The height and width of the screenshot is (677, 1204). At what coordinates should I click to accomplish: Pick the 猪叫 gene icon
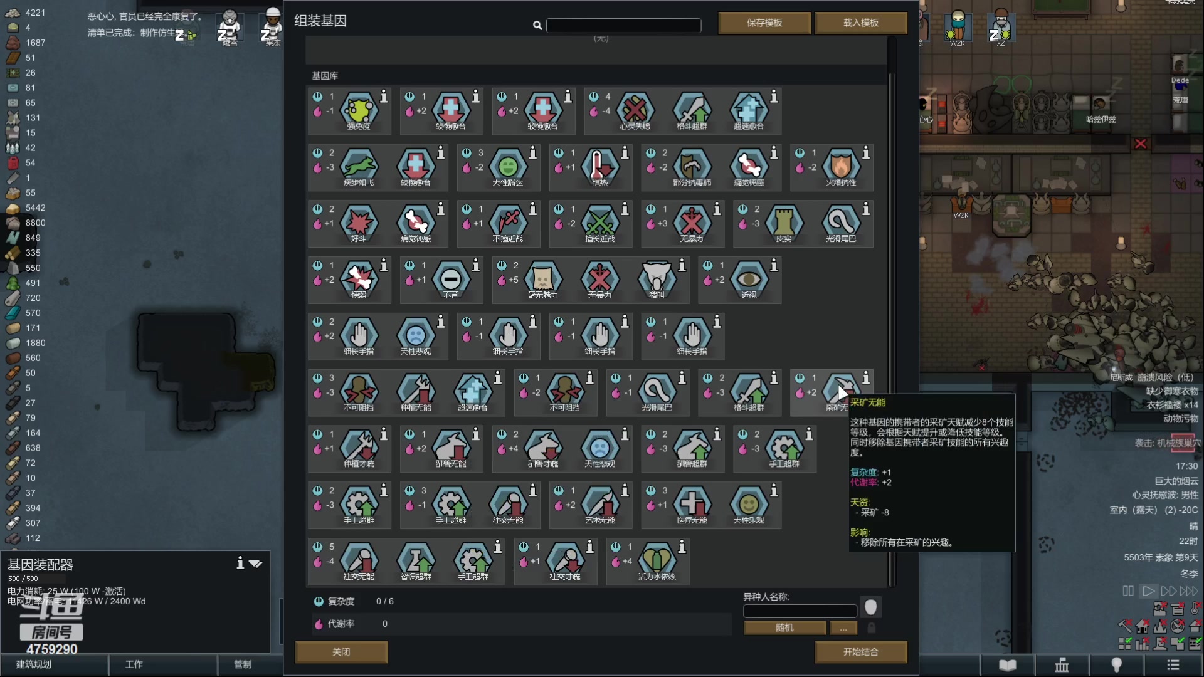(x=657, y=279)
